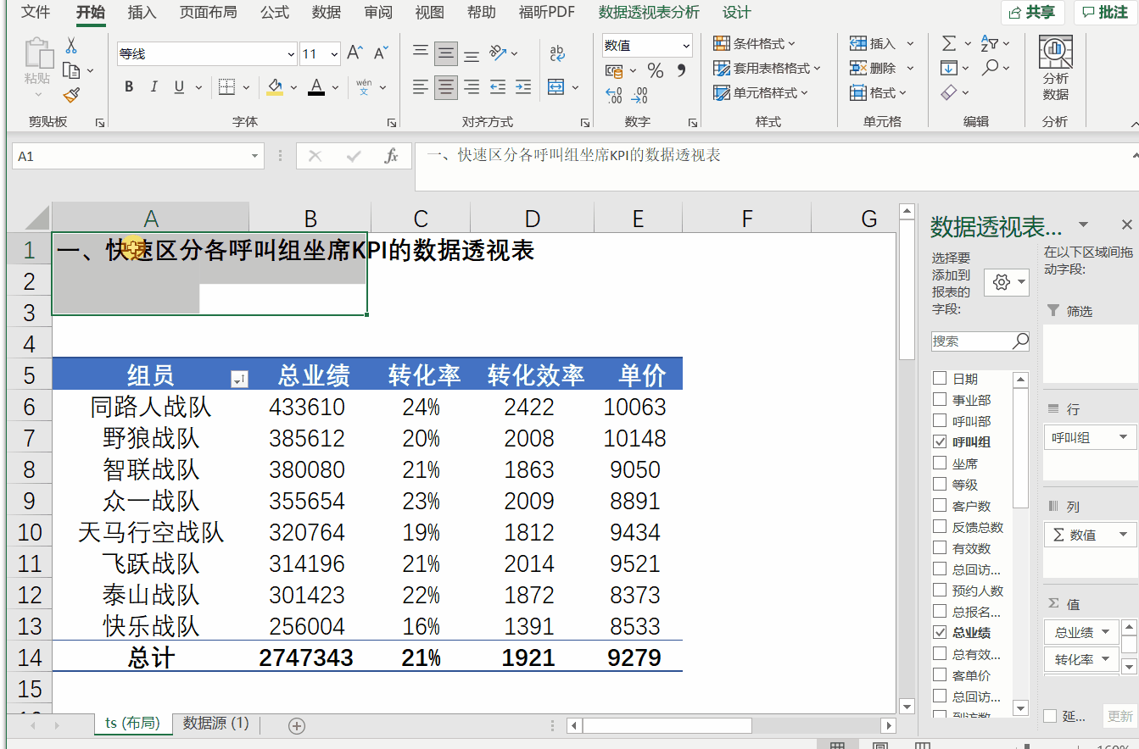Apply Underline formatting
This screenshot has height=749, width=1139.
click(179, 86)
